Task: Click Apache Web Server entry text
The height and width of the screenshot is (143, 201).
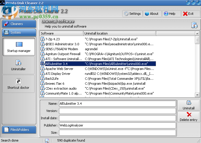Action: (x=59, y=69)
